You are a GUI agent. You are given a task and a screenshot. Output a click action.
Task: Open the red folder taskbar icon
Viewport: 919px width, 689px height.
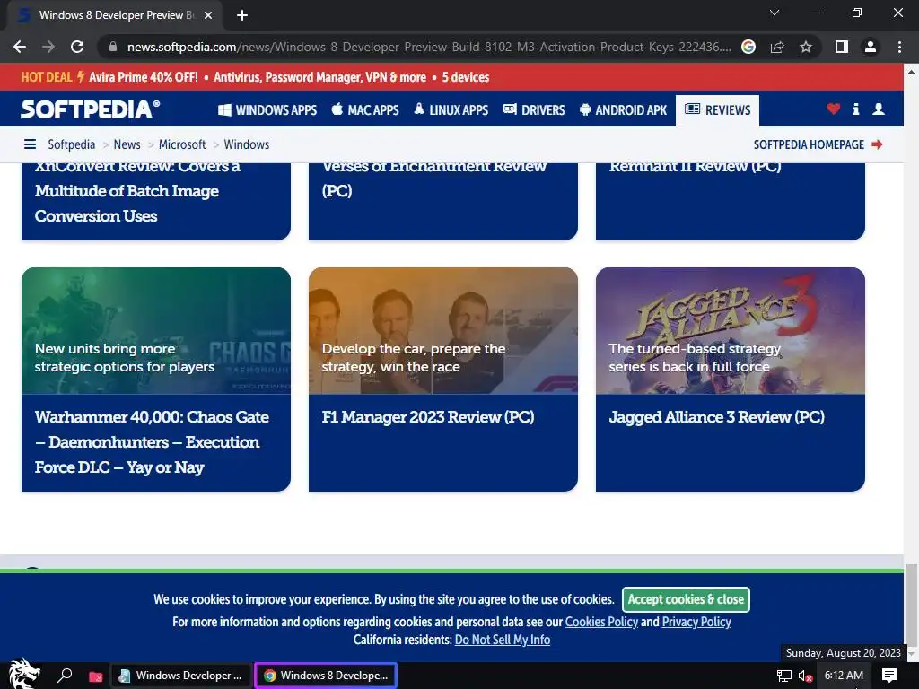[95, 676]
